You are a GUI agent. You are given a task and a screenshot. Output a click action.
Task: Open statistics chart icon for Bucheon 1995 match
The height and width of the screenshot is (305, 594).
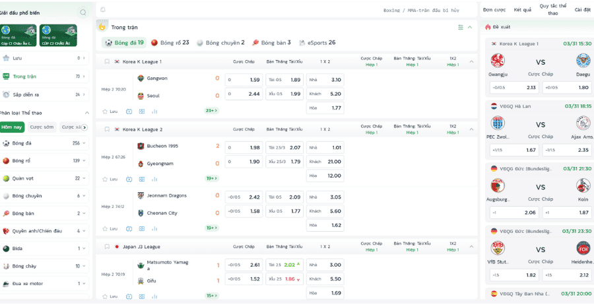click(154, 179)
